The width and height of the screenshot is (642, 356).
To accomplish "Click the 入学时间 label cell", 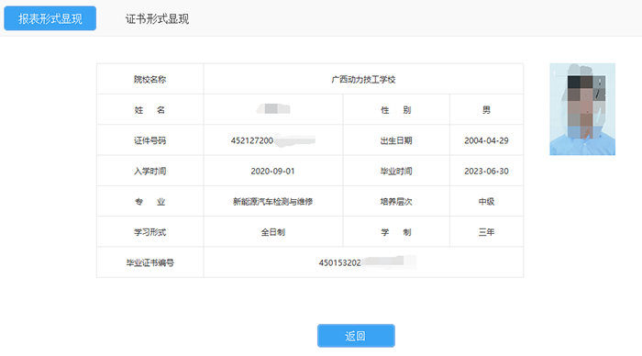I will 149,171.
